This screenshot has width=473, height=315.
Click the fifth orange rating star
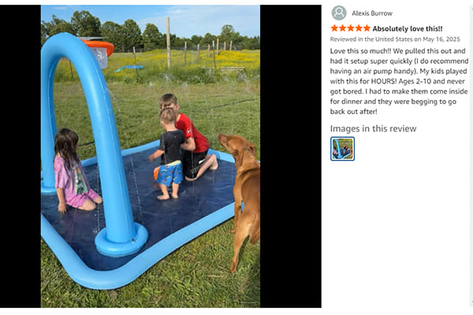click(367, 28)
